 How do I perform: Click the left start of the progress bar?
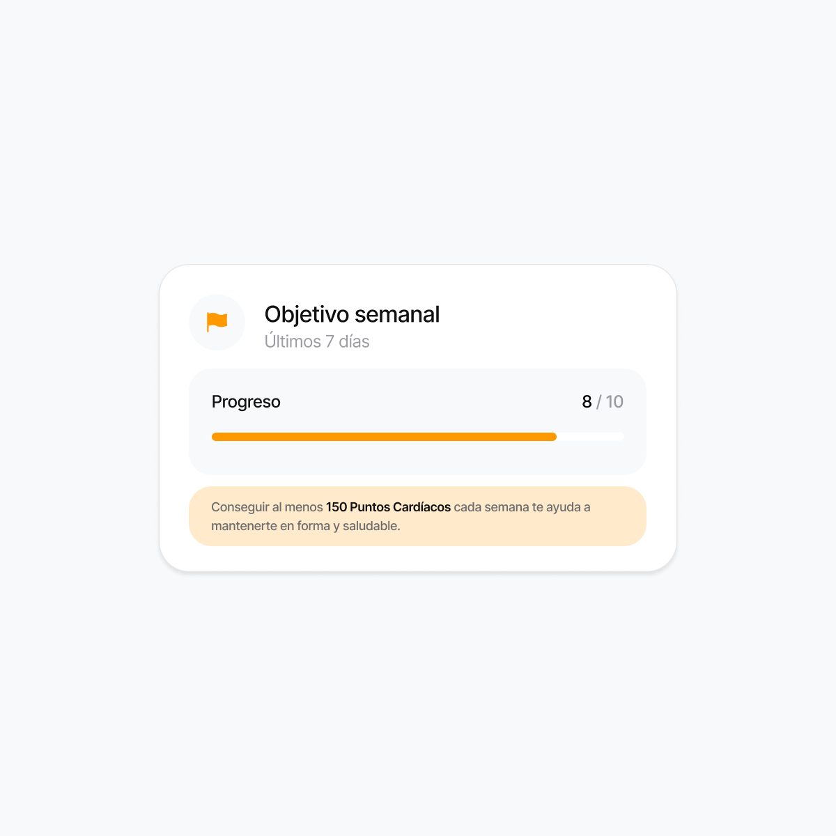215,437
